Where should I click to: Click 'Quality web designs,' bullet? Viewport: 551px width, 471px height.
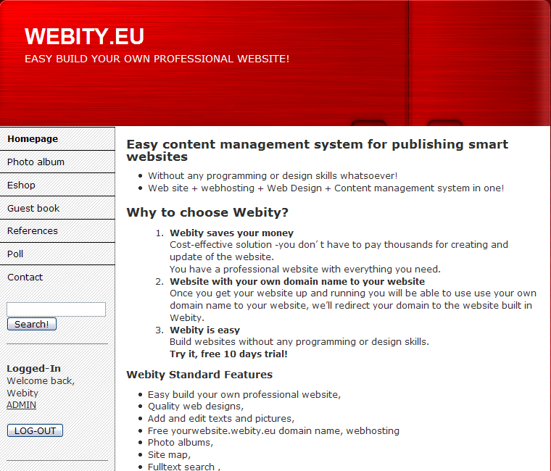click(196, 406)
